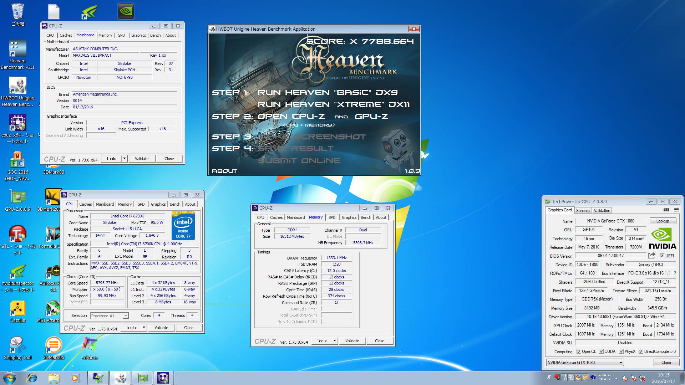Launch HWBOT Unigine Heaven Benchmark desktop shortcut
Image resolution: width=685 pixels, height=385 pixels.
[17, 91]
